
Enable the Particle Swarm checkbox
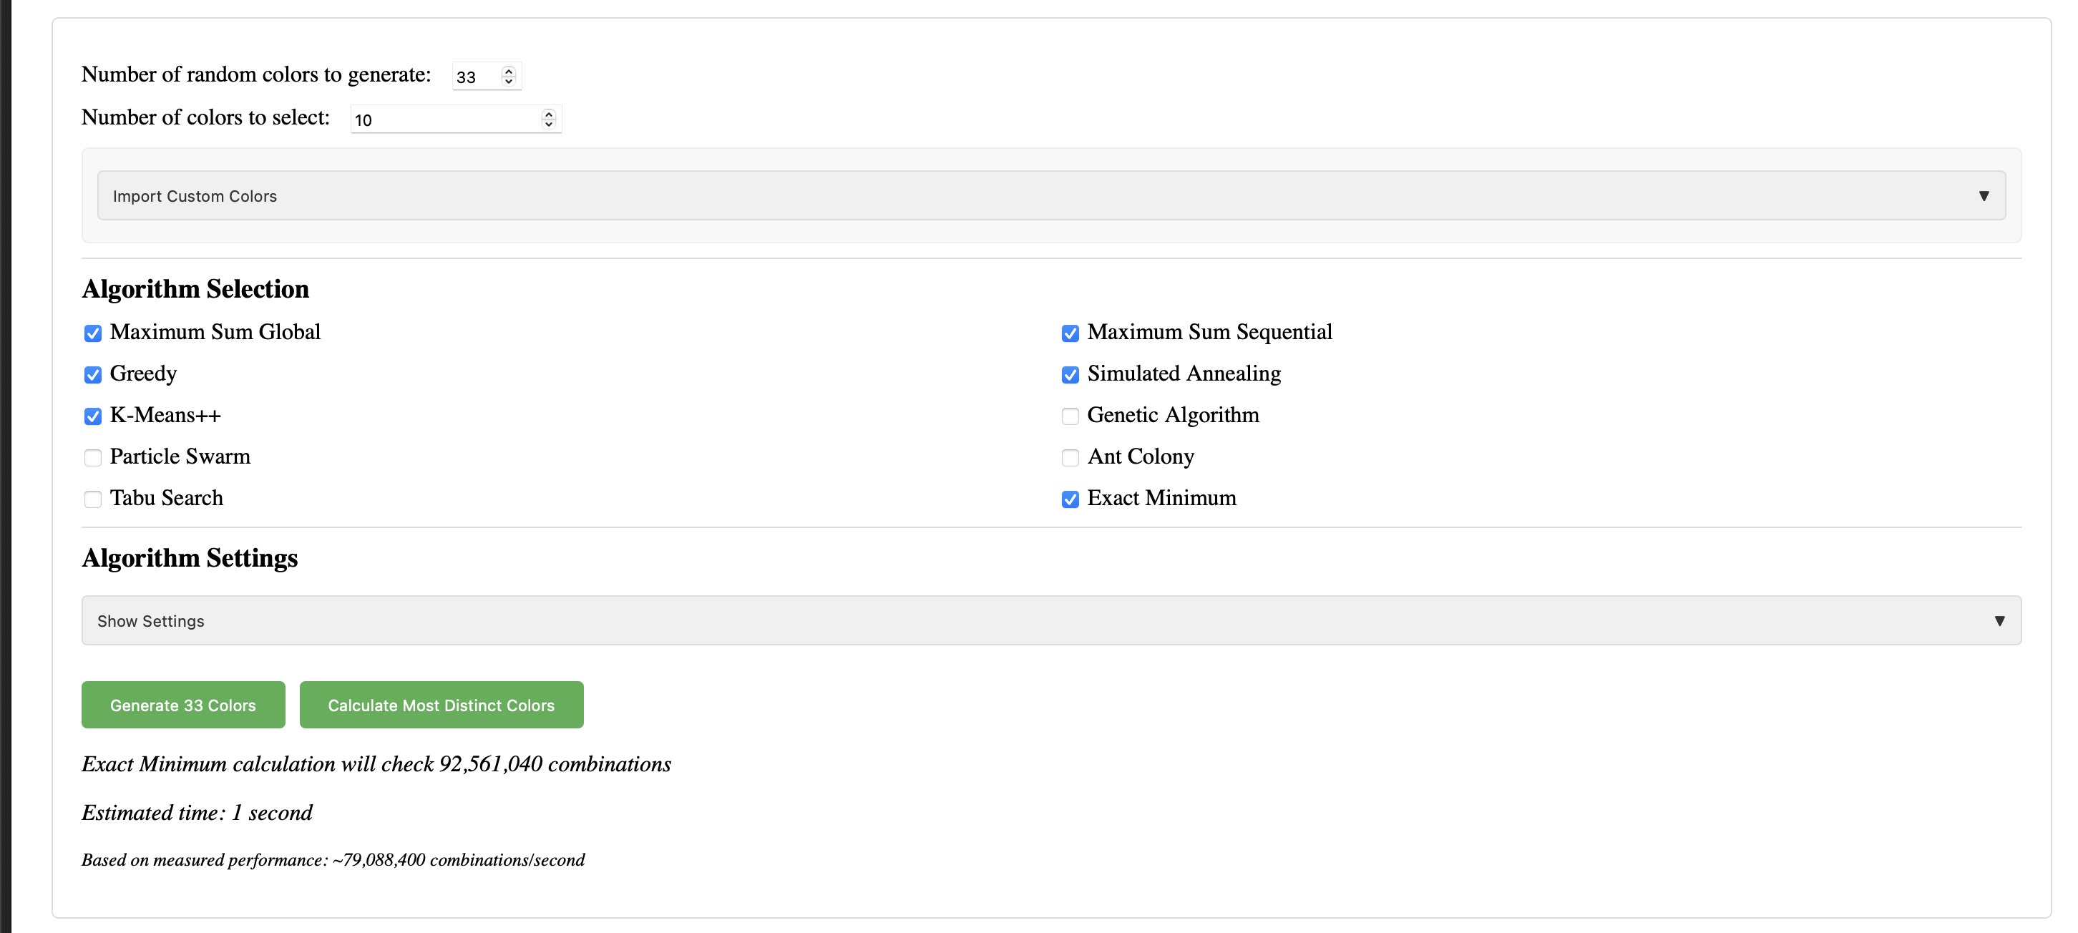click(x=93, y=458)
